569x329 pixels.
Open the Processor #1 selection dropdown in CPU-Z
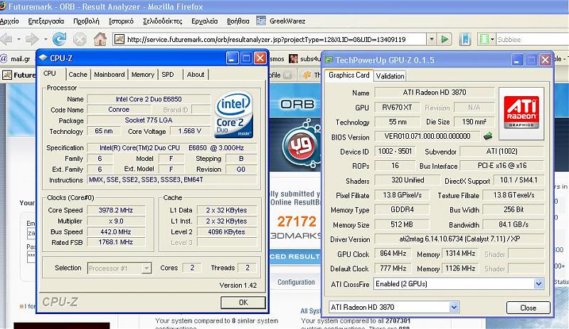pos(147,268)
